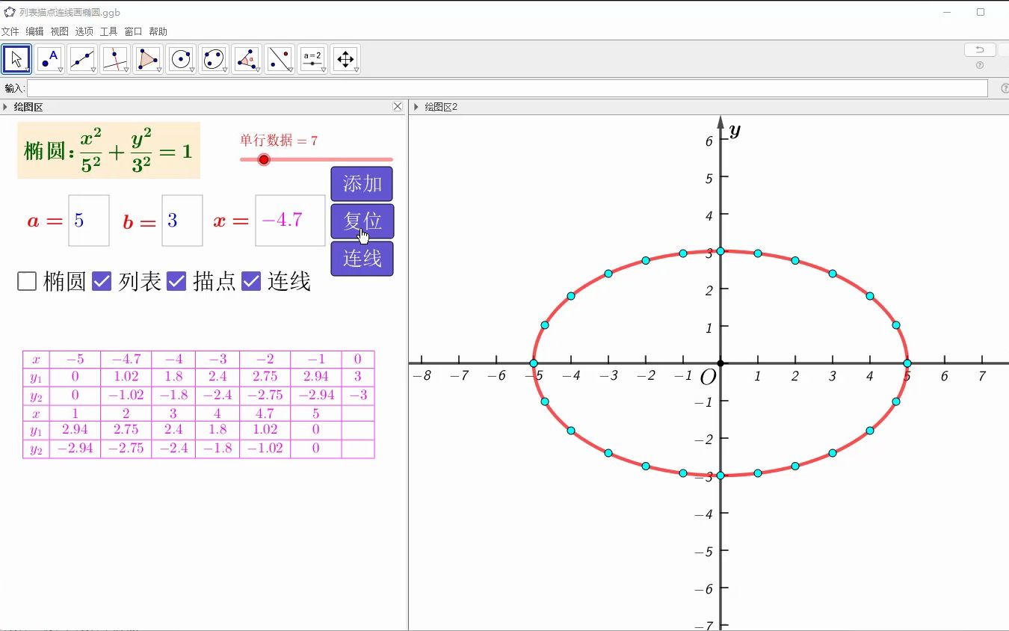The image size is (1009, 631).
Task: Open Circle tool dropdown arrow
Action: [192, 70]
